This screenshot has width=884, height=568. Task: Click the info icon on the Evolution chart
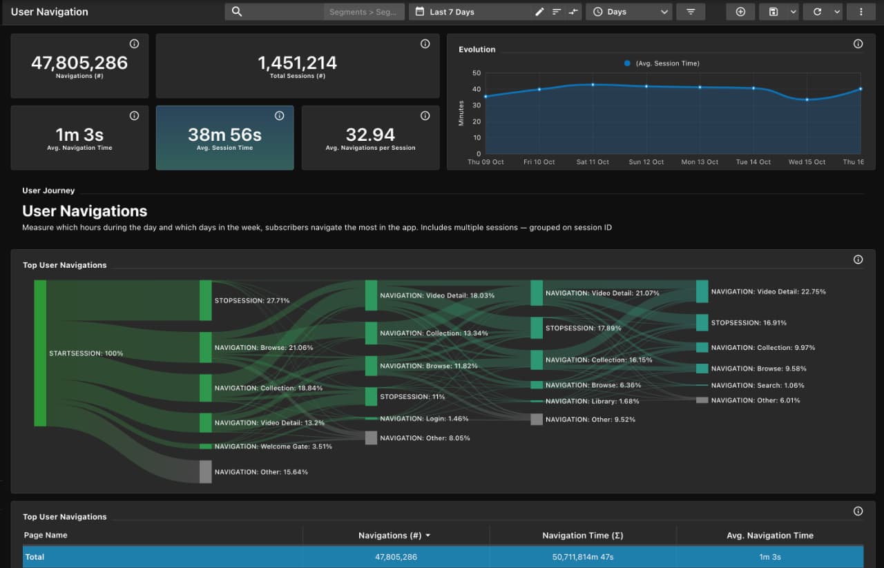click(x=858, y=43)
